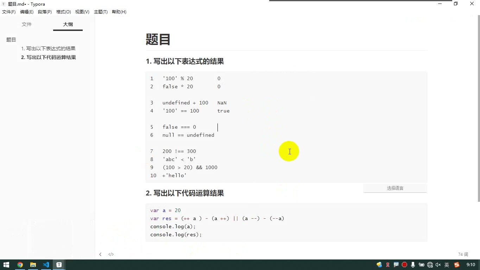This screenshot has height=270, width=480.
Task: Click code line starting with var res =
Action: tap(217, 218)
